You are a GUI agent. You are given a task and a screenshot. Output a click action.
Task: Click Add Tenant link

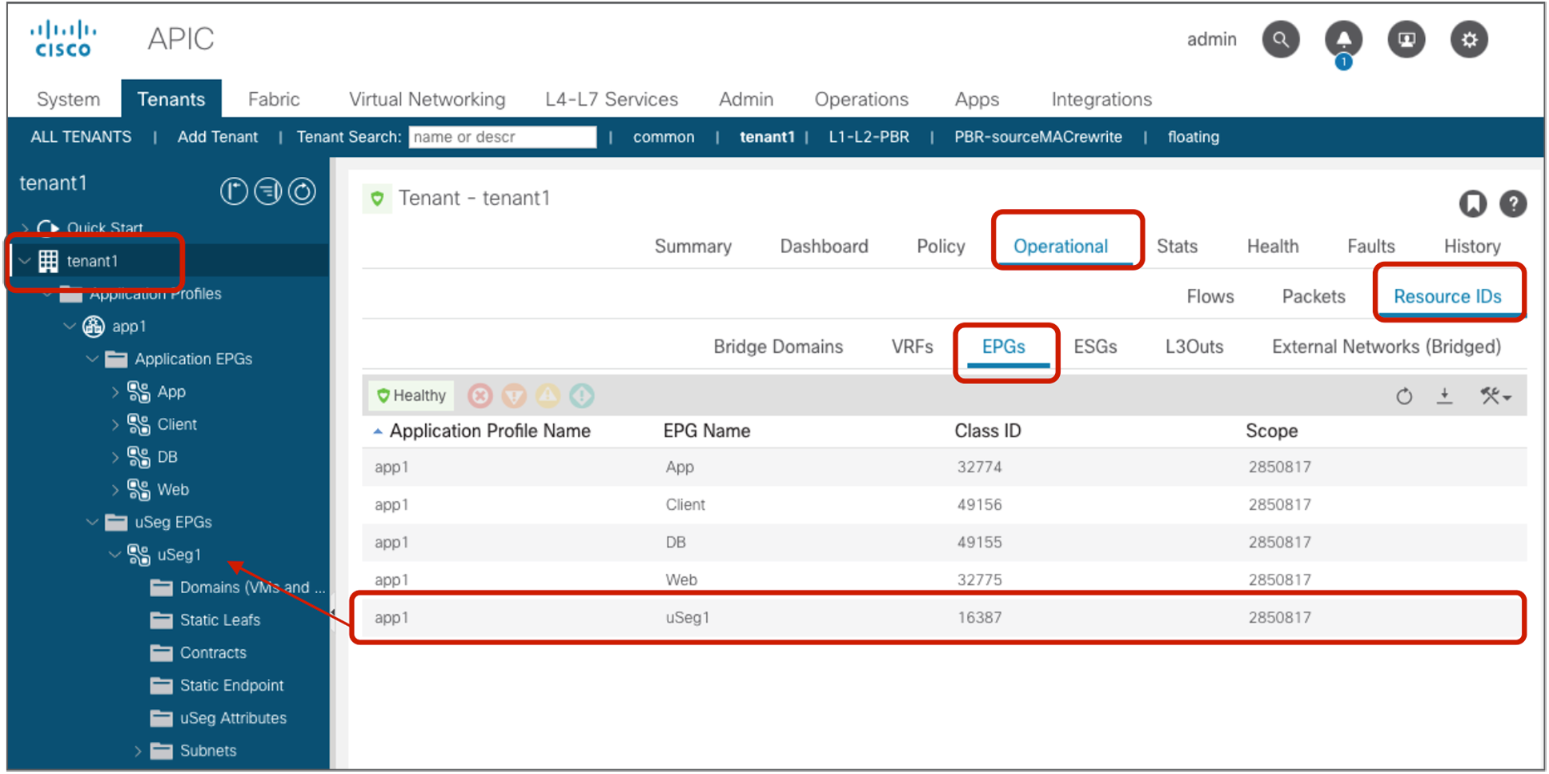pyautogui.click(x=218, y=137)
